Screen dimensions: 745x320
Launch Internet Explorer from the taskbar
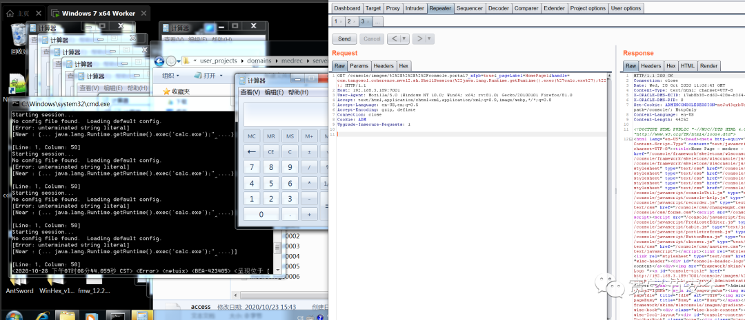click(x=43, y=316)
